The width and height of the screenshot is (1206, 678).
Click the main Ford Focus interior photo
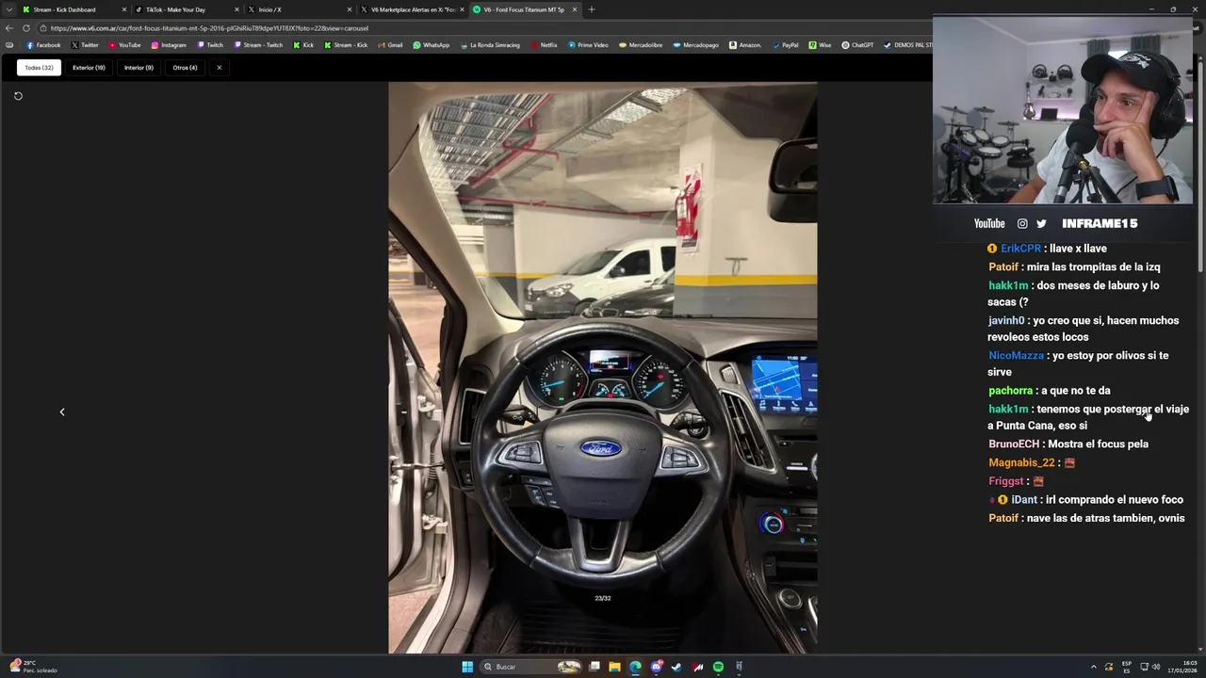coord(603,367)
